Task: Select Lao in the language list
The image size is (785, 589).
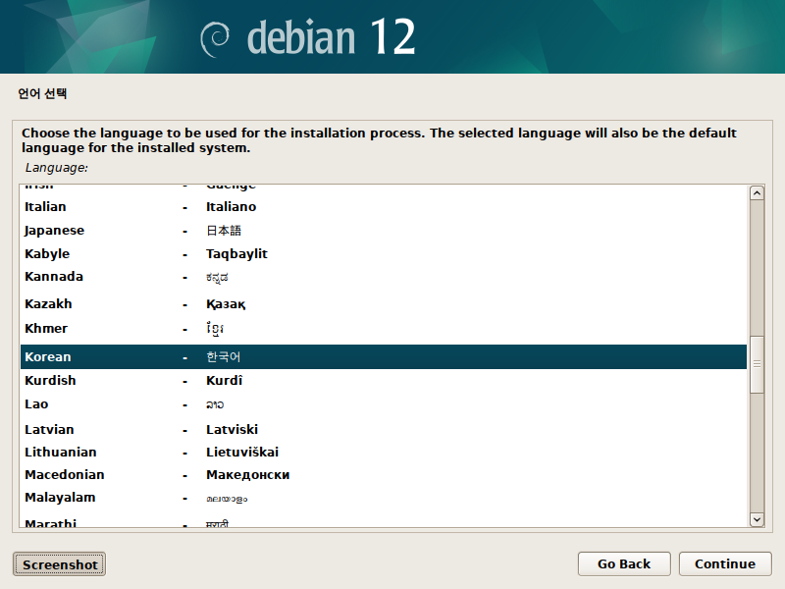Action: click(x=384, y=404)
